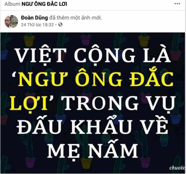Image resolution: width=186 pixels, height=174 pixels.
Task: Click the globe public privacy icon
Action: click(x=60, y=25)
